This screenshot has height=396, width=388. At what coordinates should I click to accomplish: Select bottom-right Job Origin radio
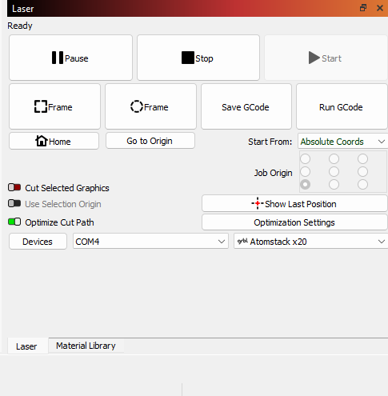(362, 185)
